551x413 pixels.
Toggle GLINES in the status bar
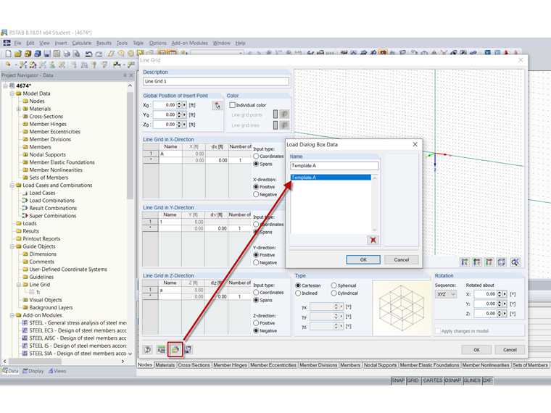pos(471,380)
